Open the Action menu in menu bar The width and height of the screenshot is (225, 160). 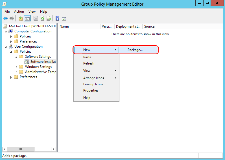pos(19,12)
